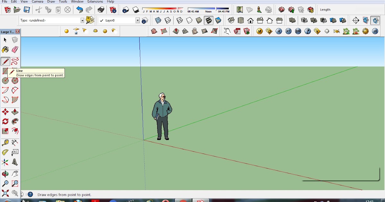
Task: Open the Camera menu
Action: point(37,2)
